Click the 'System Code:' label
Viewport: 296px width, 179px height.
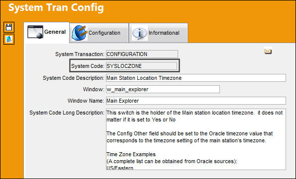pos(88,66)
